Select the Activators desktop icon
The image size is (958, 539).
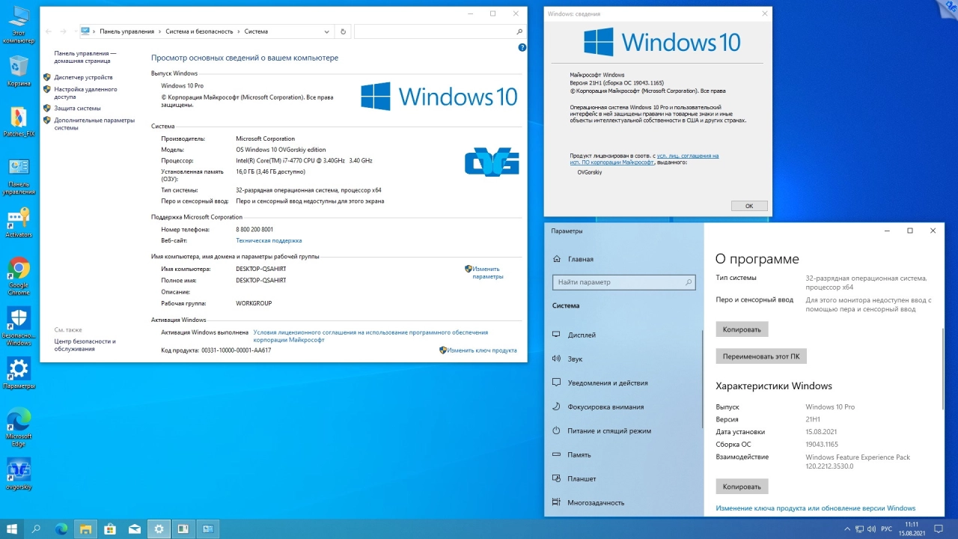click(x=19, y=222)
